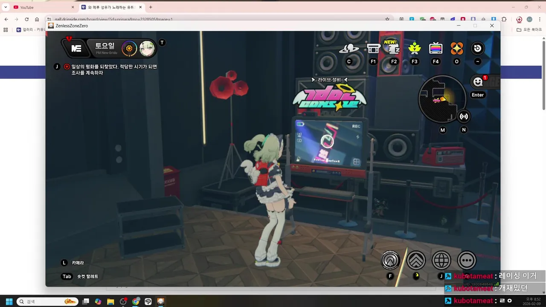Open the orange clover icon labeled O
The width and height of the screenshot is (546, 307).
coord(457,49)
